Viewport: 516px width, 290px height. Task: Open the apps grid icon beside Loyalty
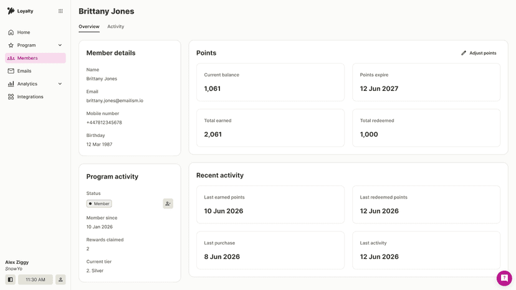(60, 11)
